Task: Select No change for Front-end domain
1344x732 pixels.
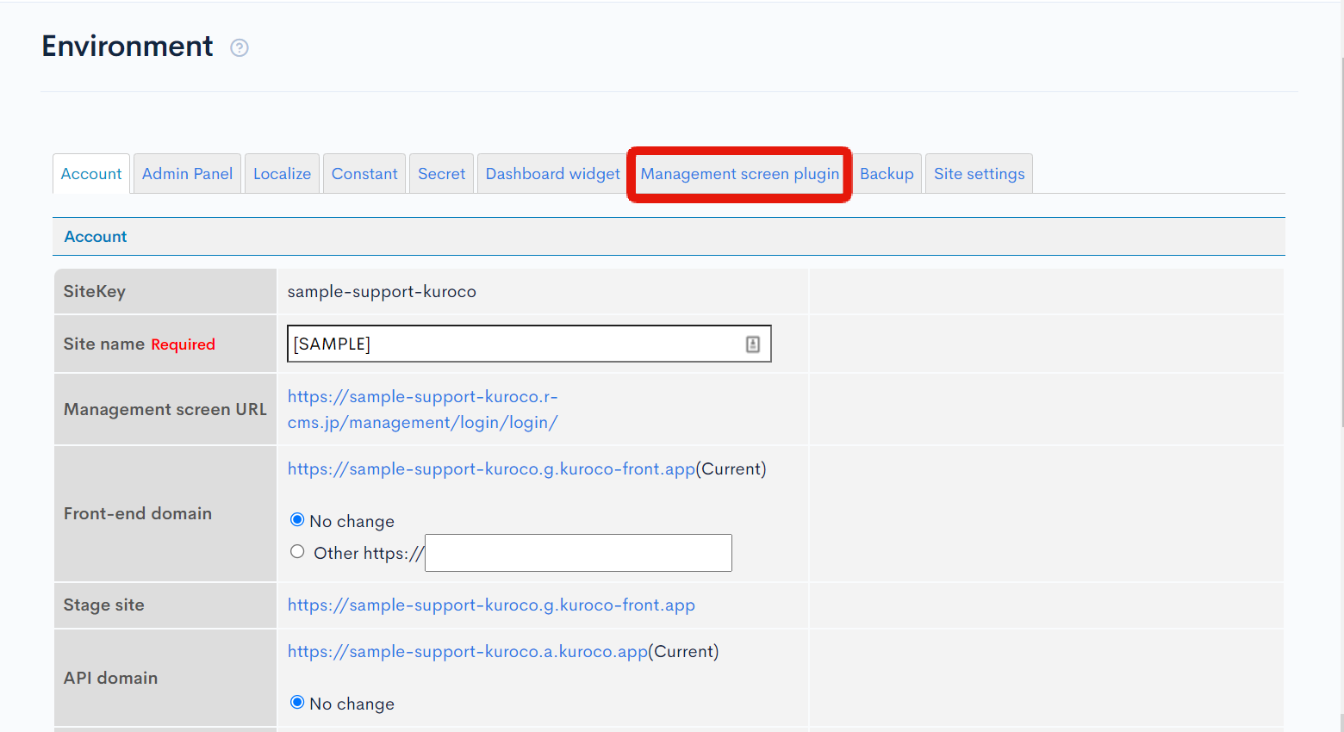Action: coord(297,519)
